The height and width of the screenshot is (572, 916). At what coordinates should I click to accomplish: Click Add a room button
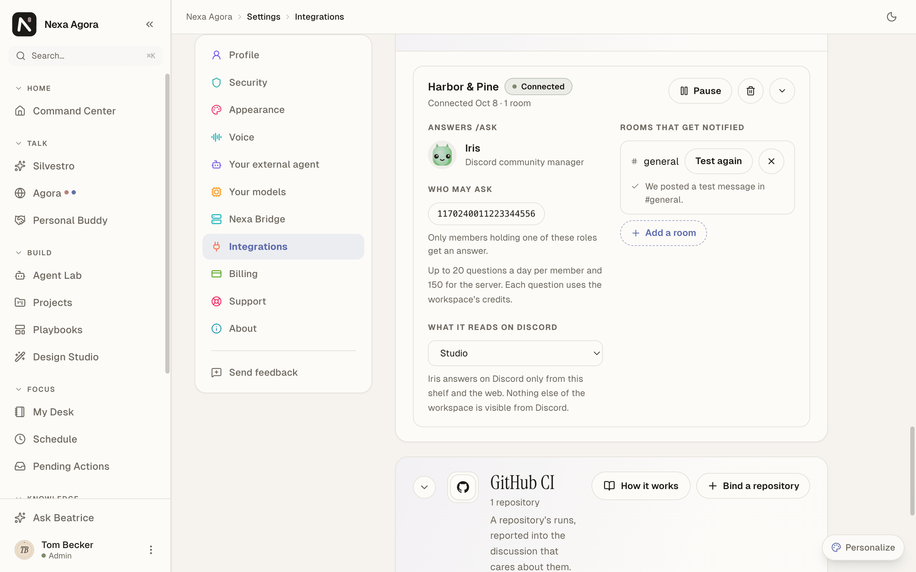[x=663, y=233]
